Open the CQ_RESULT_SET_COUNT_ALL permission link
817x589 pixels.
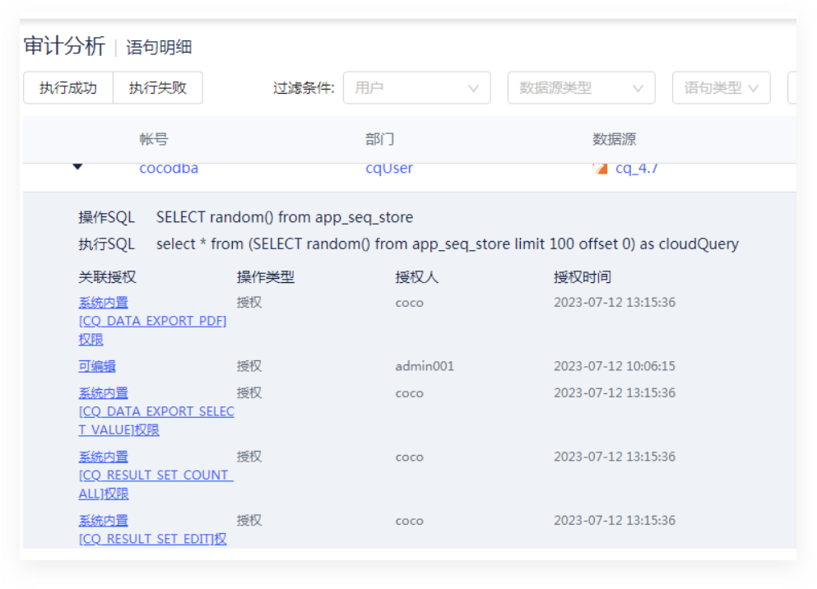[156, 475]
